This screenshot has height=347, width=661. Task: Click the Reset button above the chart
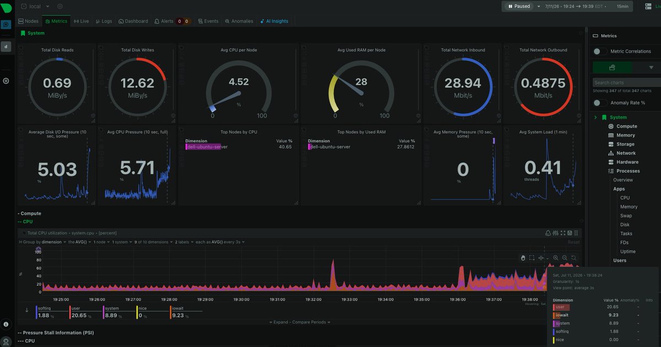pos(574,242)
